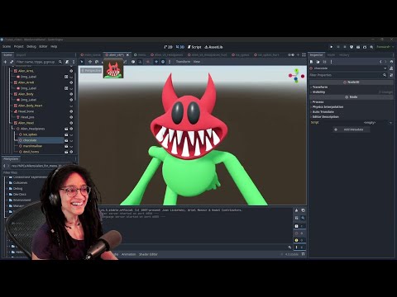
Task: Open the Forward+ renderer dropdown
Action: click(385, 47)
